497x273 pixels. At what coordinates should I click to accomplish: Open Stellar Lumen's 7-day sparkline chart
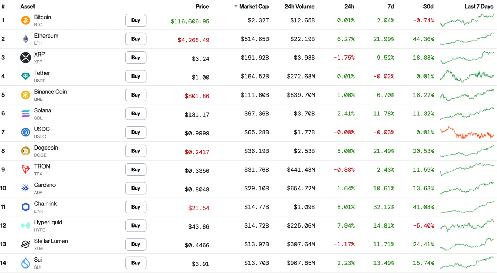click(x=467, y=244)
